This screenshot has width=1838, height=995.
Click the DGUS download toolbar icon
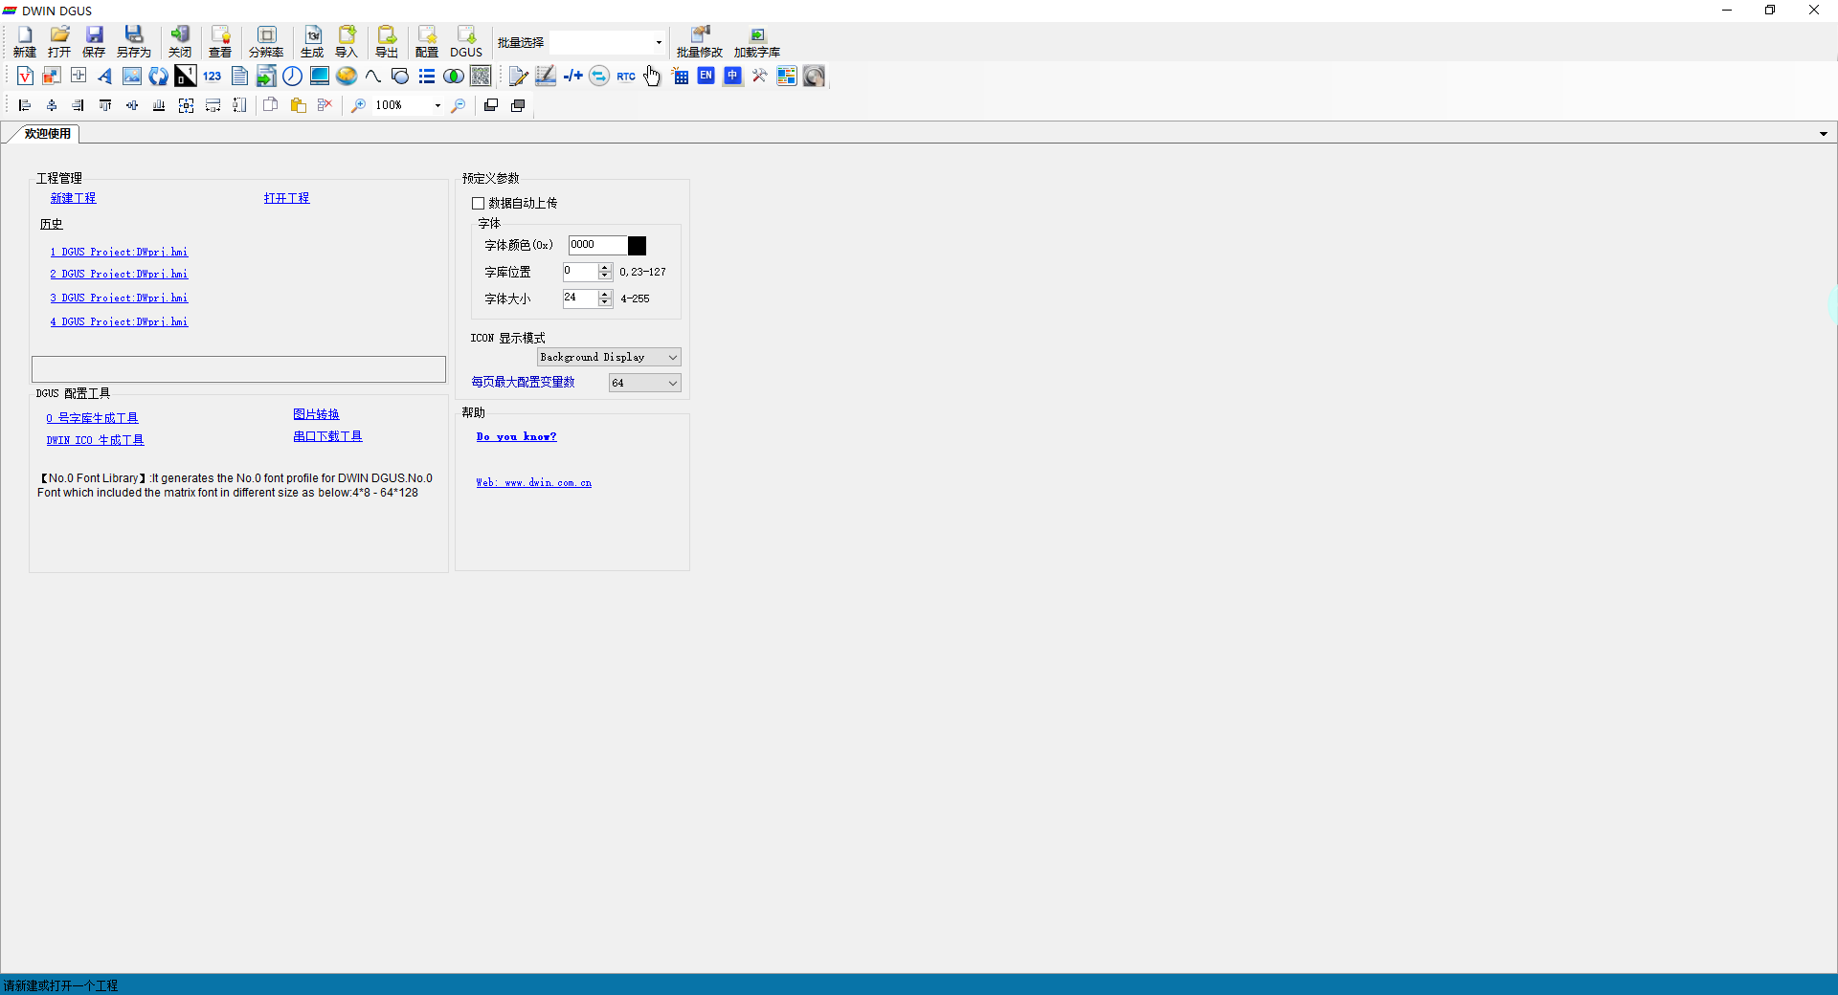pyautogui.click(x=466, y=42)
